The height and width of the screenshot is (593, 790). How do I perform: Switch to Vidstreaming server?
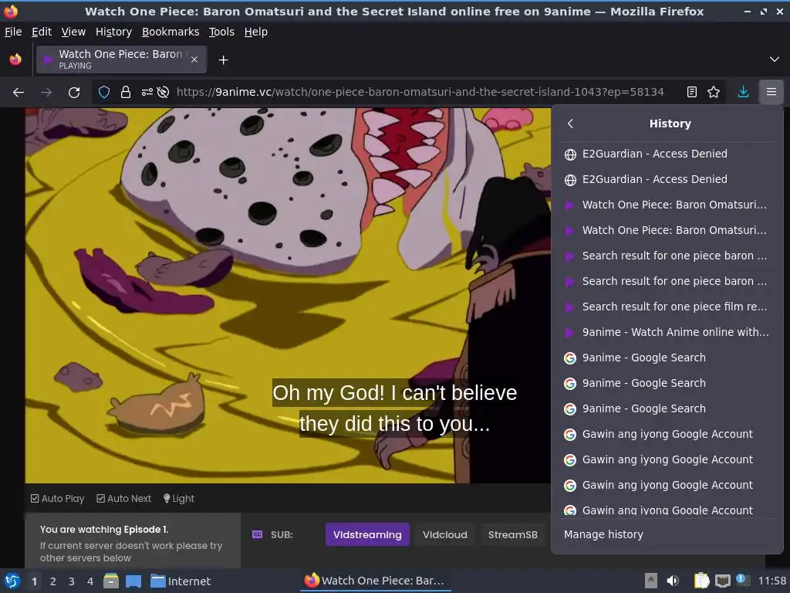(x=367, y=534)
